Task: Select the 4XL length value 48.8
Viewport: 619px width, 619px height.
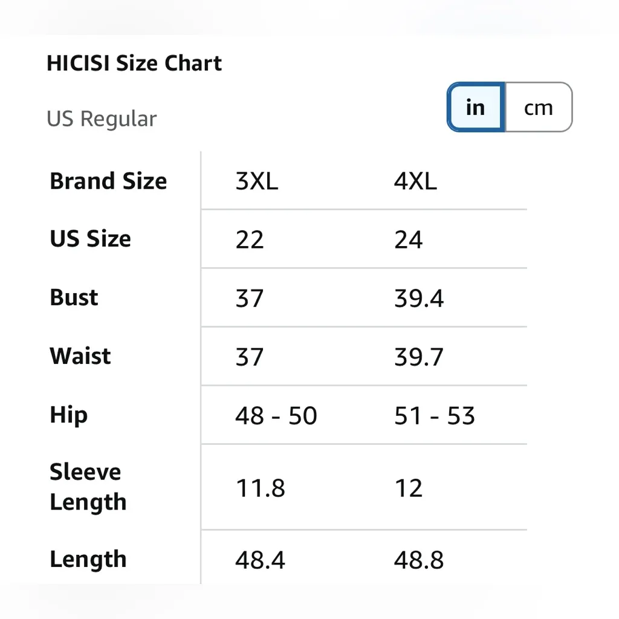Action: click(419, 560)
